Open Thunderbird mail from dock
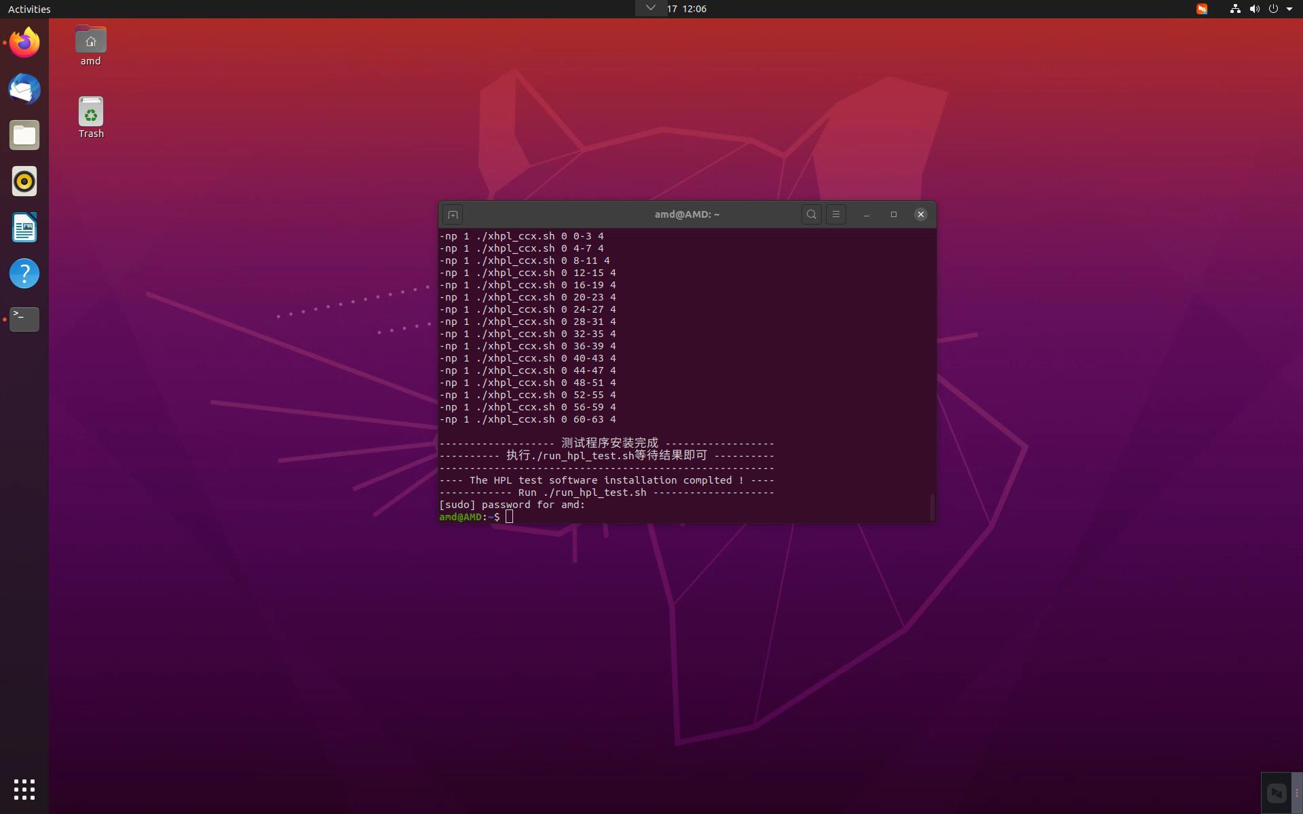This screenshot has height=814, width=1303. point(24,90)
